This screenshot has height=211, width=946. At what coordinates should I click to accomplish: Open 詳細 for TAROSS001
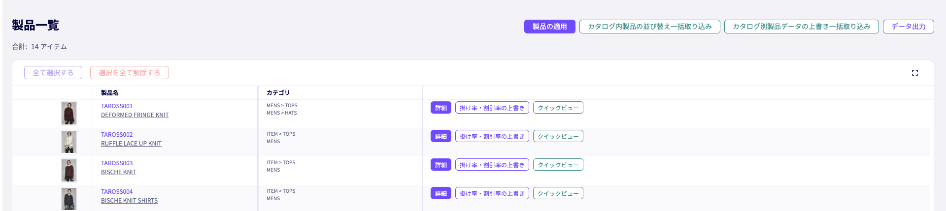click(x=441, y=108)
